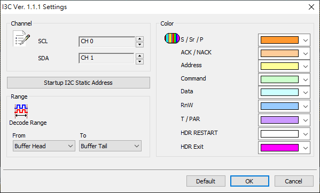Click the RnW label text
Screen dimensions: 320x193
[x=187, y=105]
